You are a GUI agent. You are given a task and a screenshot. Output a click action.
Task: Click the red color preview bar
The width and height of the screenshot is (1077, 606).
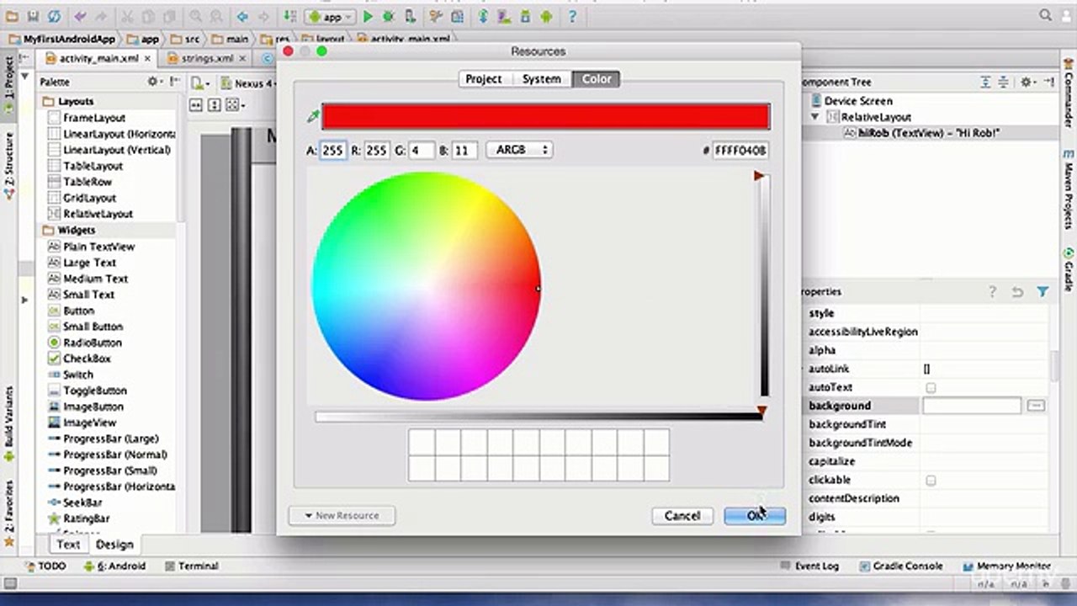coord(545,116)
